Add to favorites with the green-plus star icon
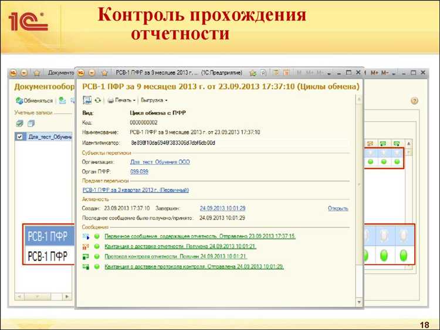The height and width of the screenshot is (330, 440). (x=253, y=73)
